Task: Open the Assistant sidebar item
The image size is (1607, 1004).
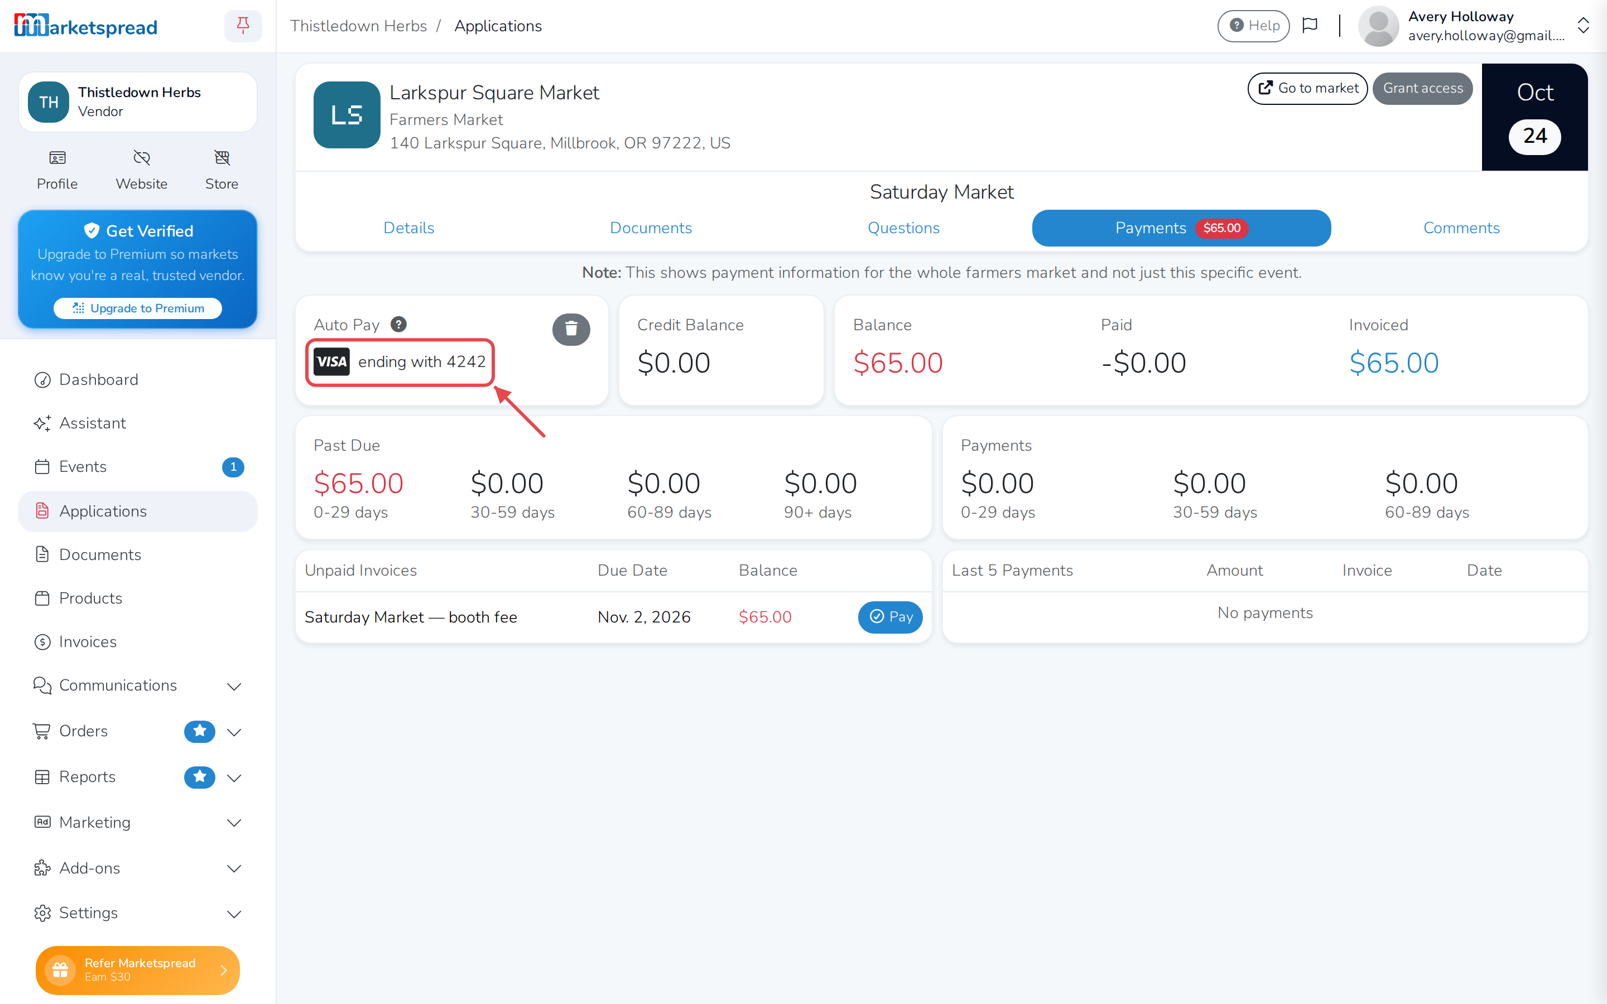Action: [x=137, y=423]
